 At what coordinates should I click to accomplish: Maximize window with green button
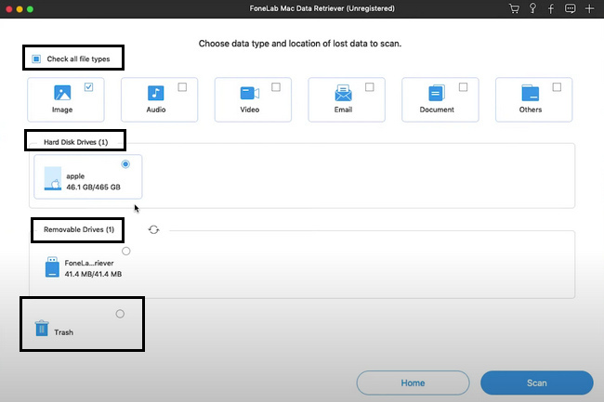[30, 9]
